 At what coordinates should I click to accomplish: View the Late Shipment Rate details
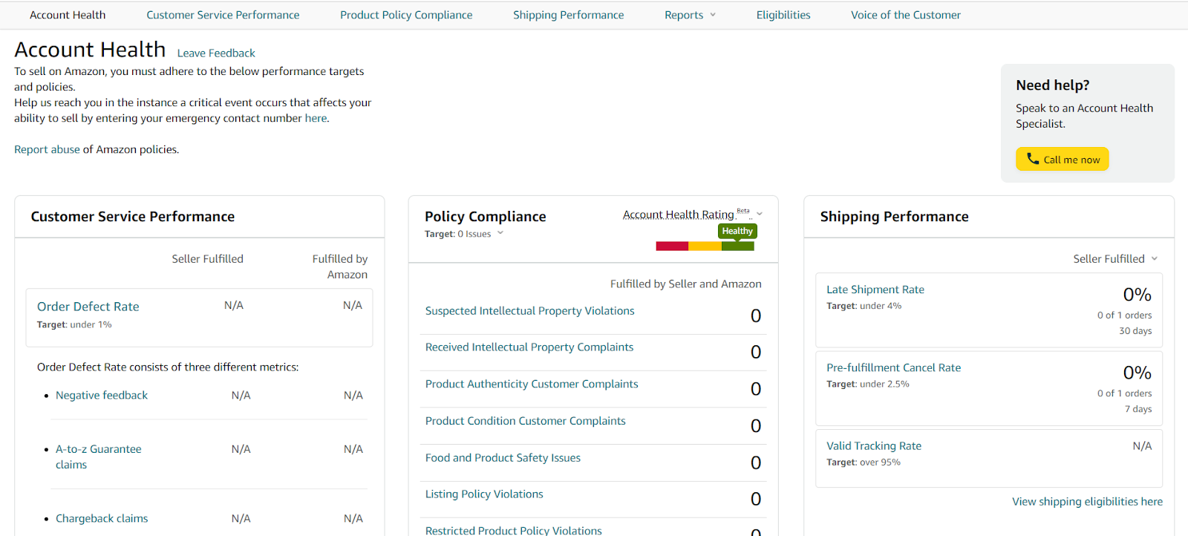pos(875,290)
